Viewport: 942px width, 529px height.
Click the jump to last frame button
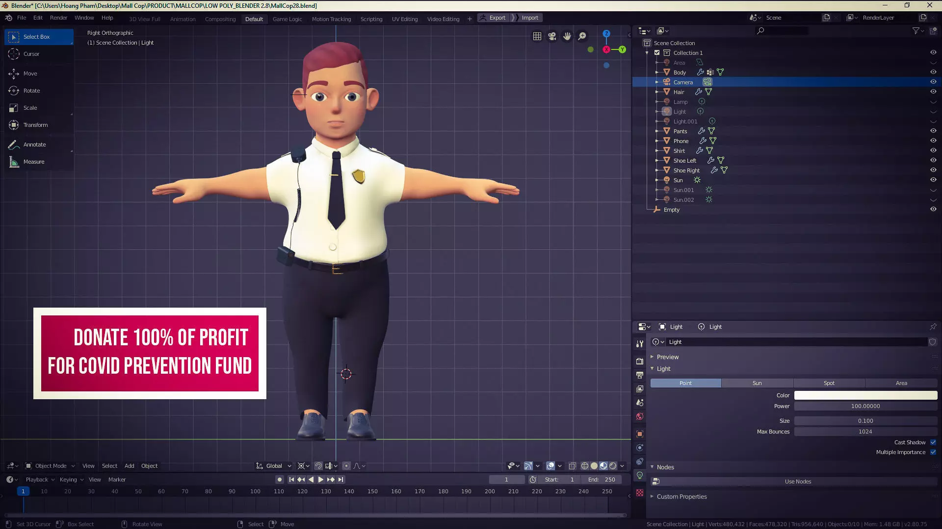[x=341, y=480]
